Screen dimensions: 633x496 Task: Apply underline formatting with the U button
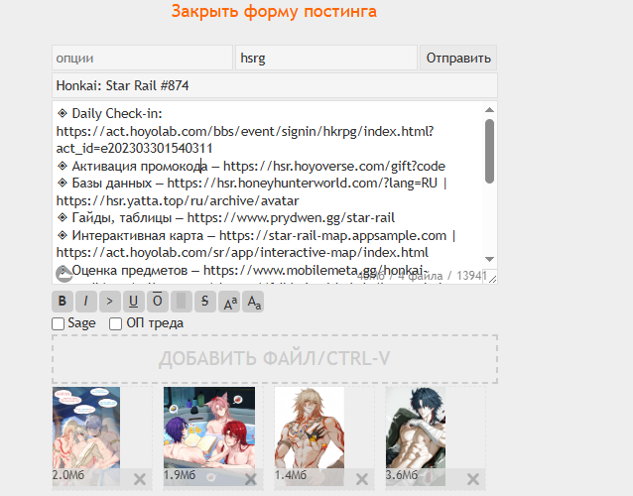coord(134,301)
